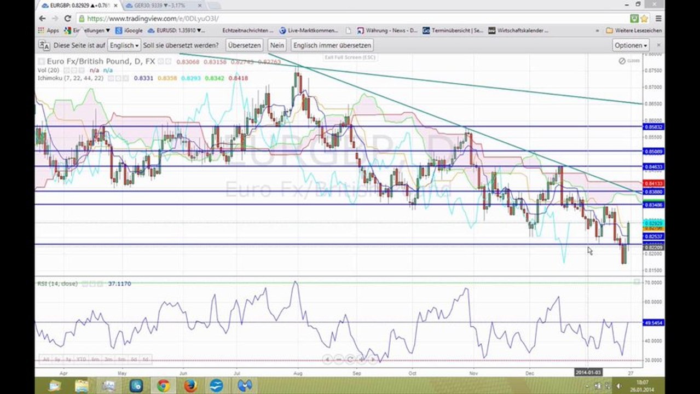
Task: Dismiss the translate bar with its X
Action: 658,45
